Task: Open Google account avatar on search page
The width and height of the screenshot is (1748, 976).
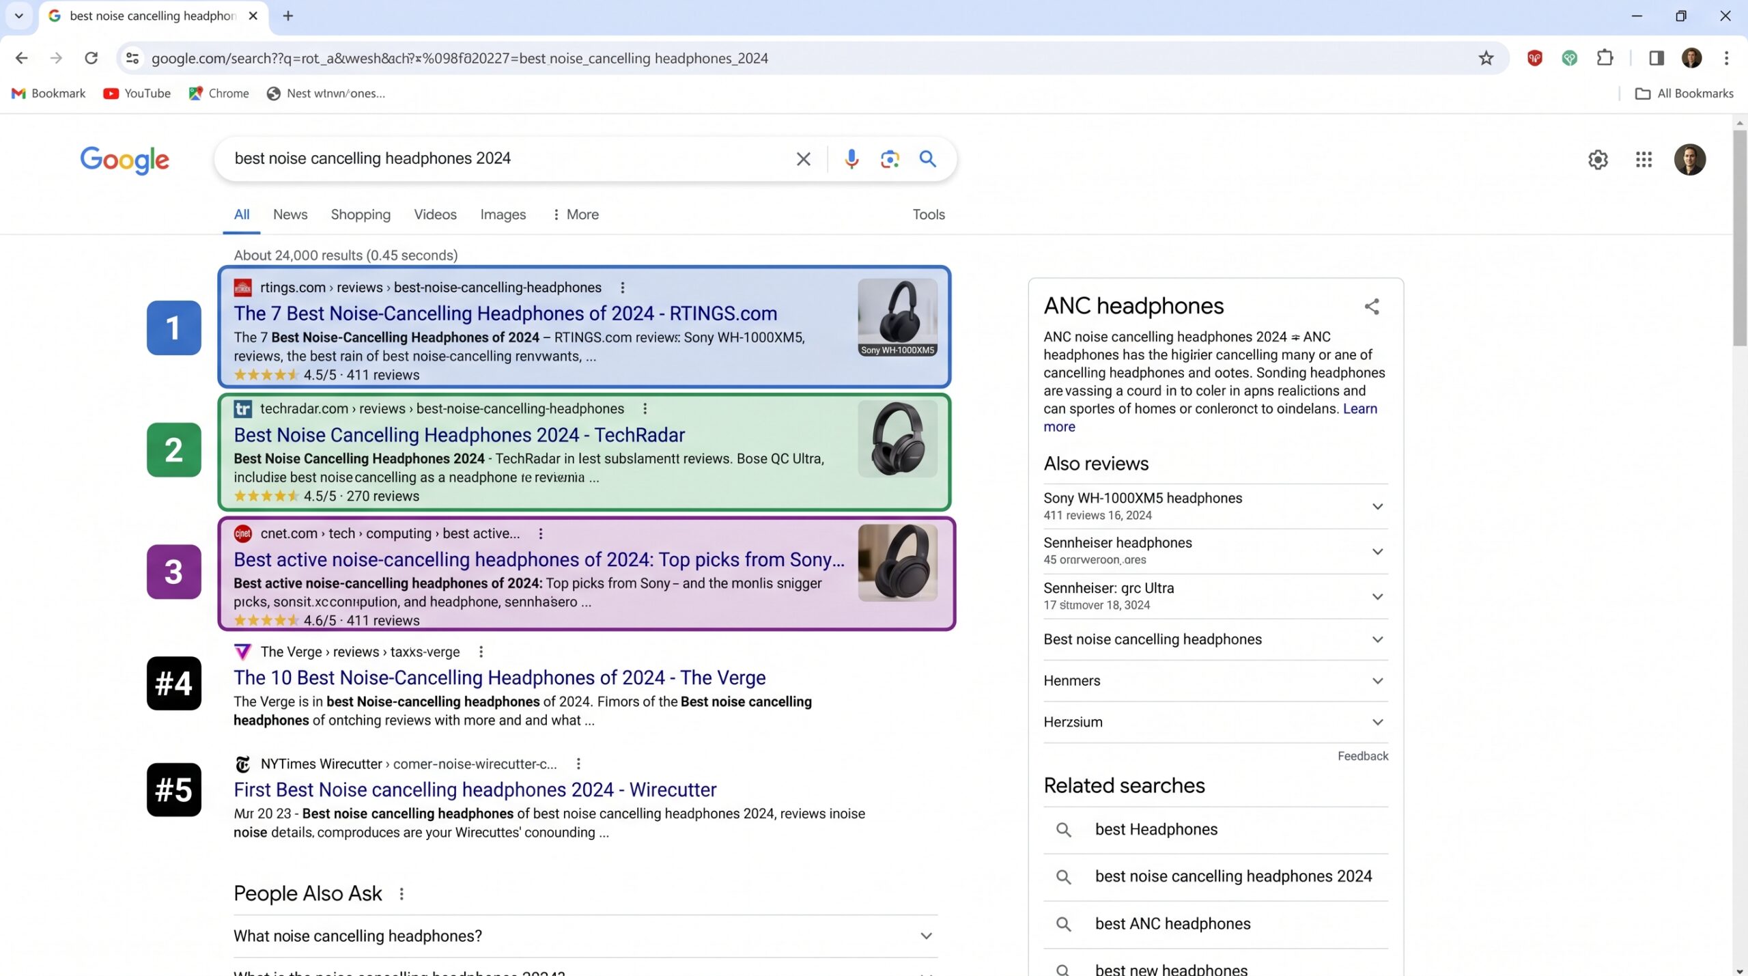Action: [1689, 160]
